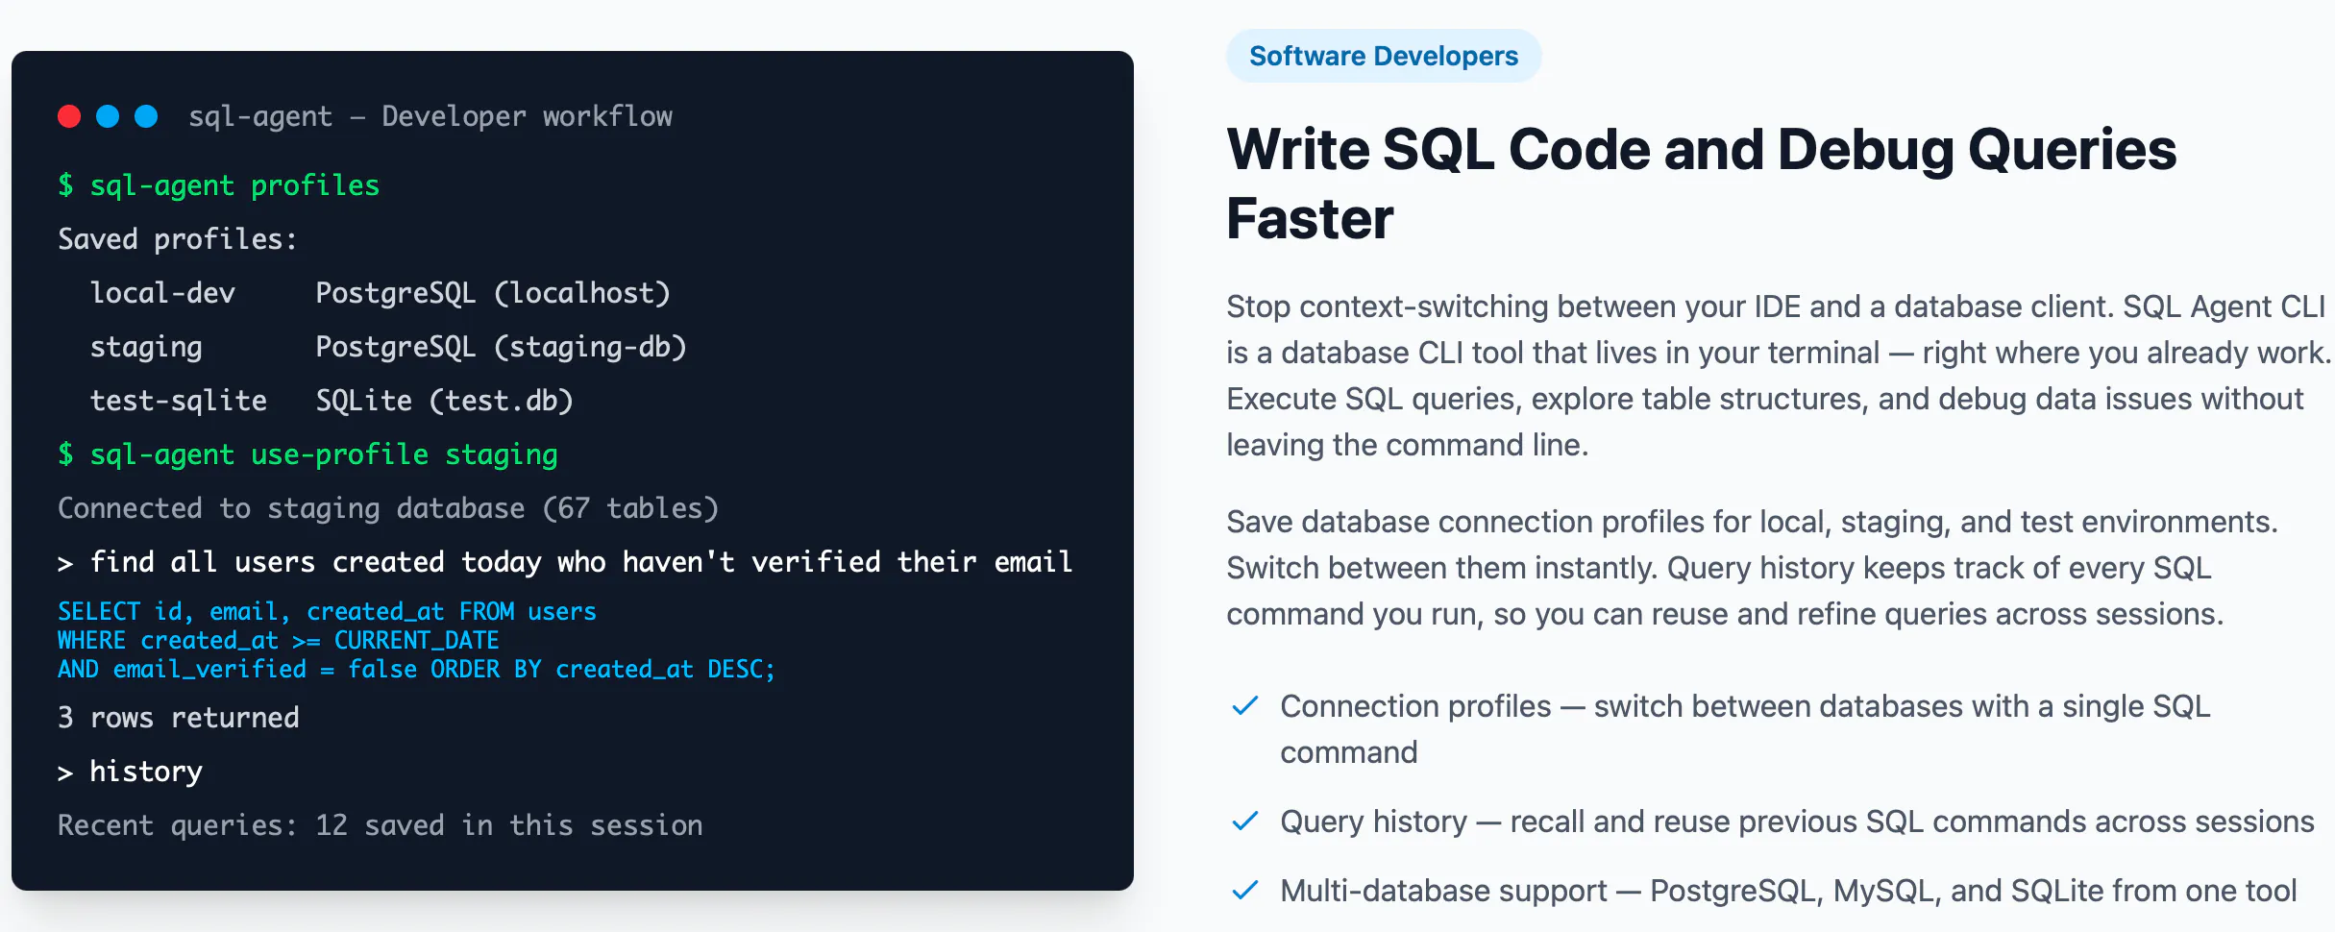This screenshot has width=2335, height=932.
Task: Click the paragraph starting 'Stop context-switching'
Action: click(1778, 376)
